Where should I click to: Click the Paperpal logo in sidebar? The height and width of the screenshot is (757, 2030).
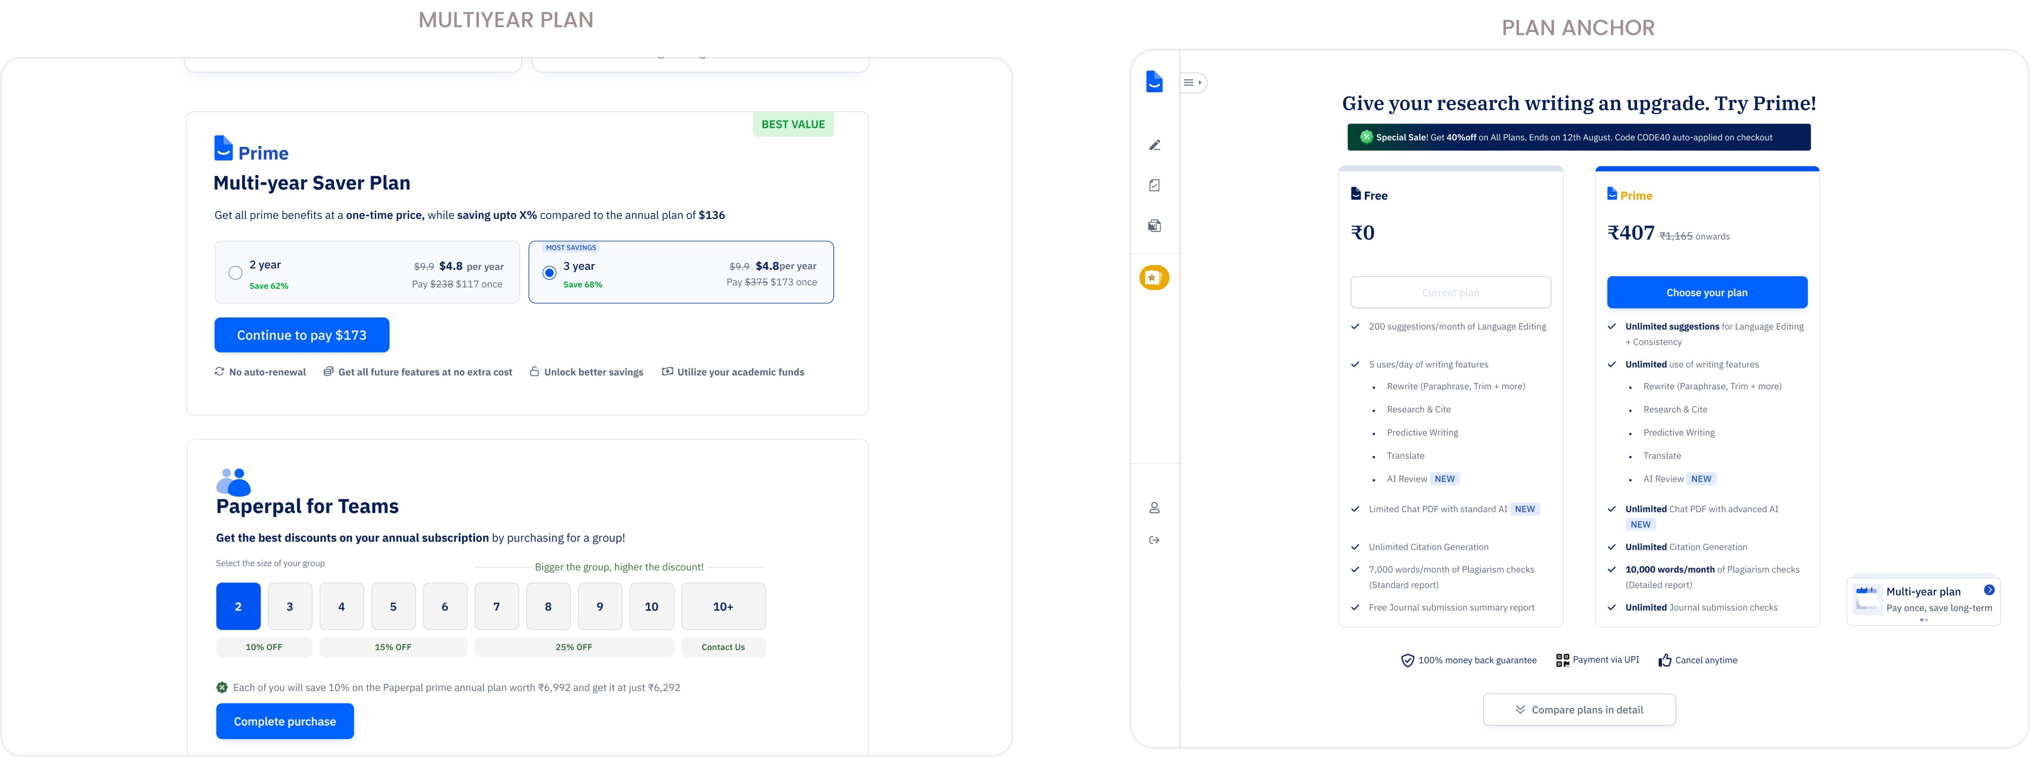coord(1154,81)
